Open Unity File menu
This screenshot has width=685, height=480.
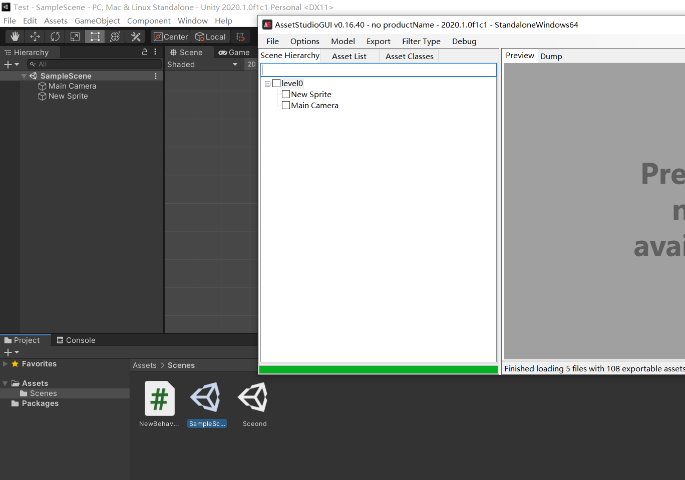click(10, 21)
